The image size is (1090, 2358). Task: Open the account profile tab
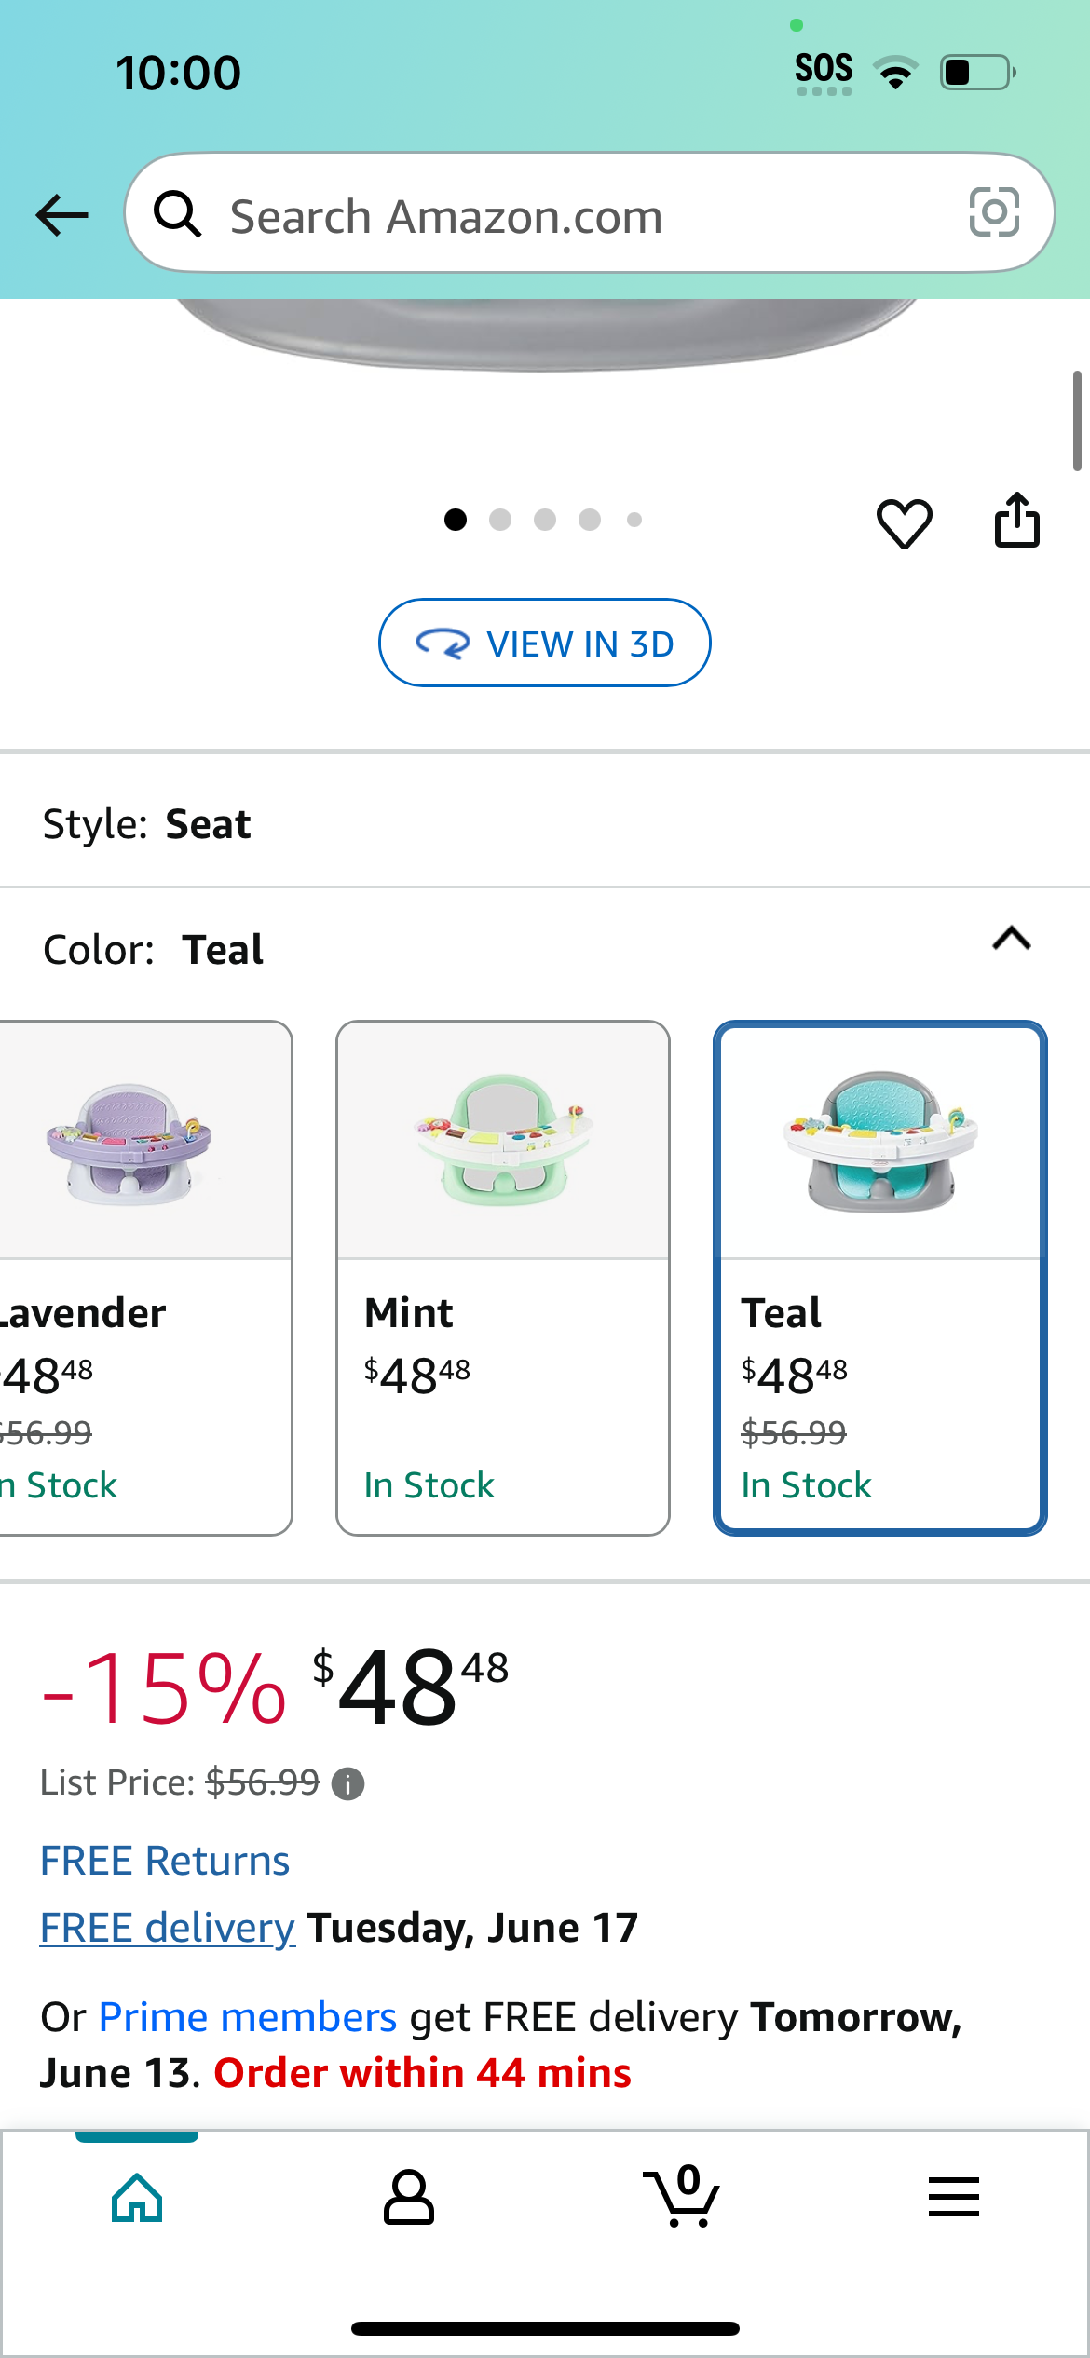coord(409,2197)
